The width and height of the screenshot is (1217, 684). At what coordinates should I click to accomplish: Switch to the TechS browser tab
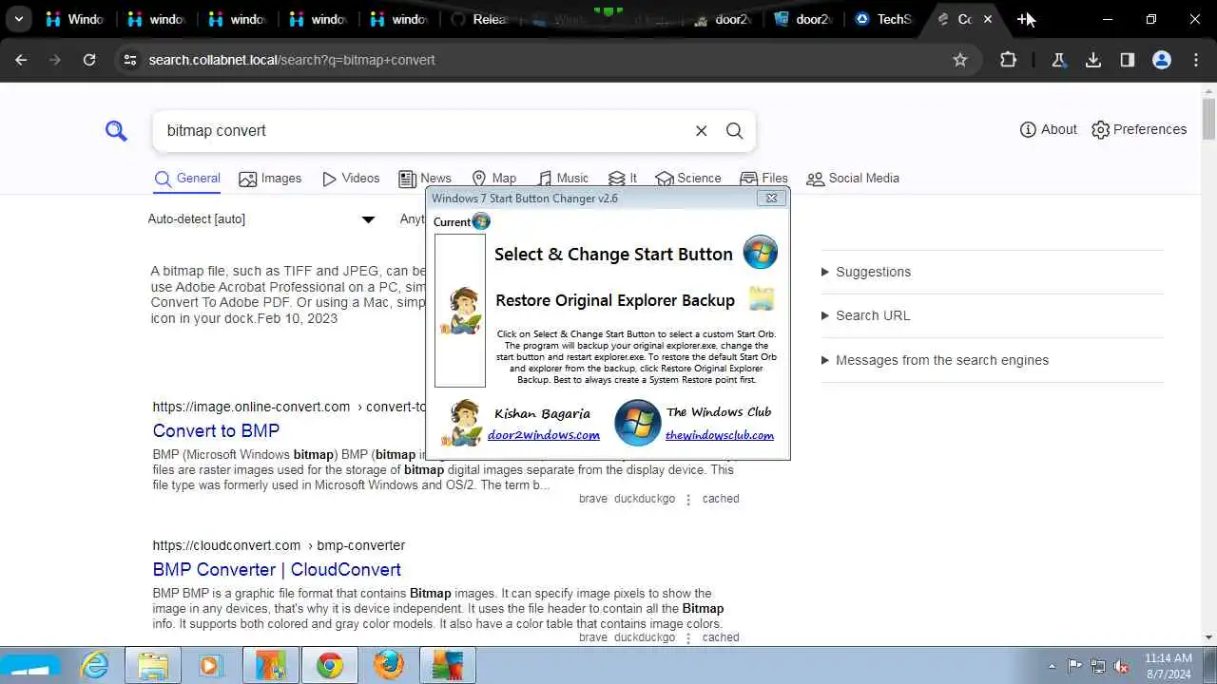882,19
